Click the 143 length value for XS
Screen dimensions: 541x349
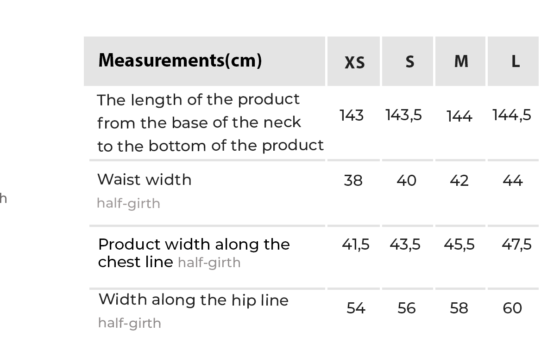(x=351, y=116)
